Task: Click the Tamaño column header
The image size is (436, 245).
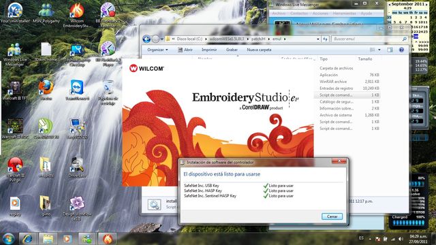Action: click(365, 59)
